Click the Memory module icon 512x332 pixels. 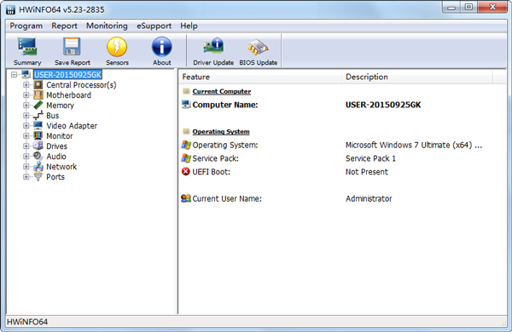tap(38, 106)
